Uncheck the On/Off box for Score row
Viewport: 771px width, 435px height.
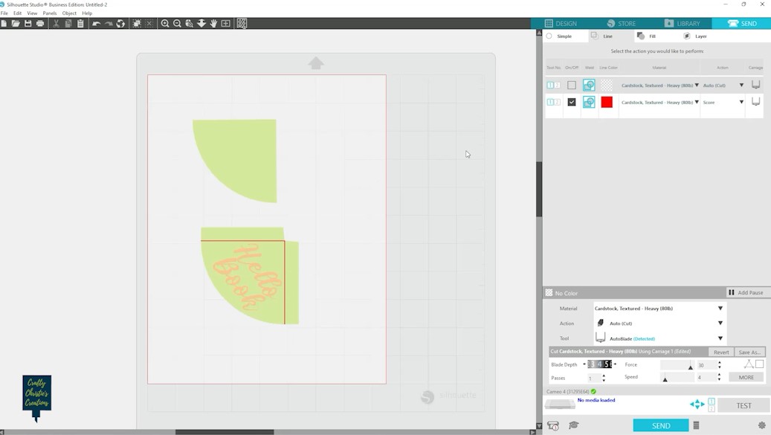pyautogui.click(x=572, y=102)
